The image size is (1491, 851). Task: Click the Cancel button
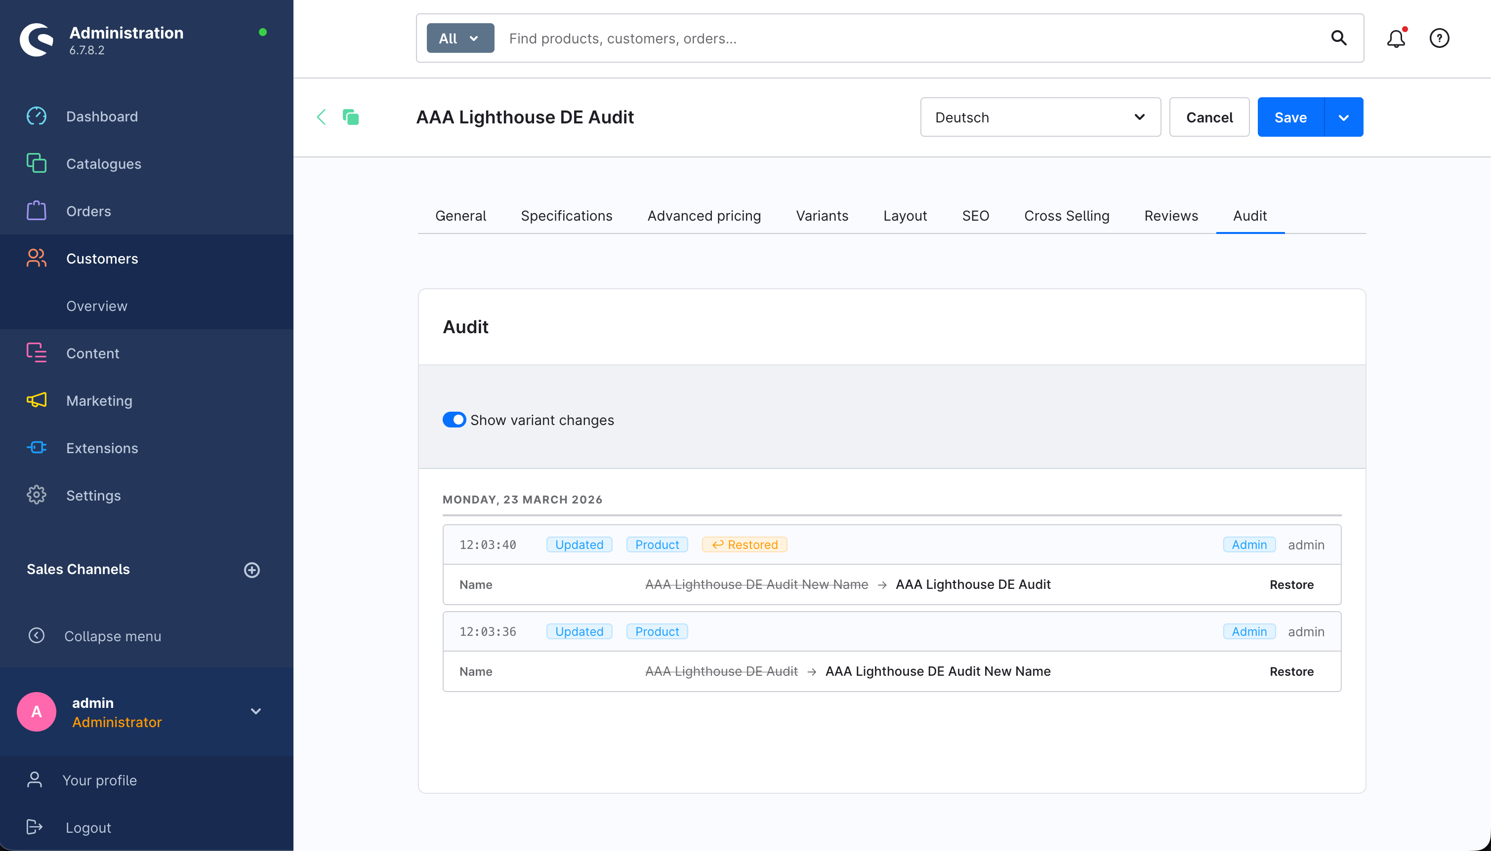1209,117
